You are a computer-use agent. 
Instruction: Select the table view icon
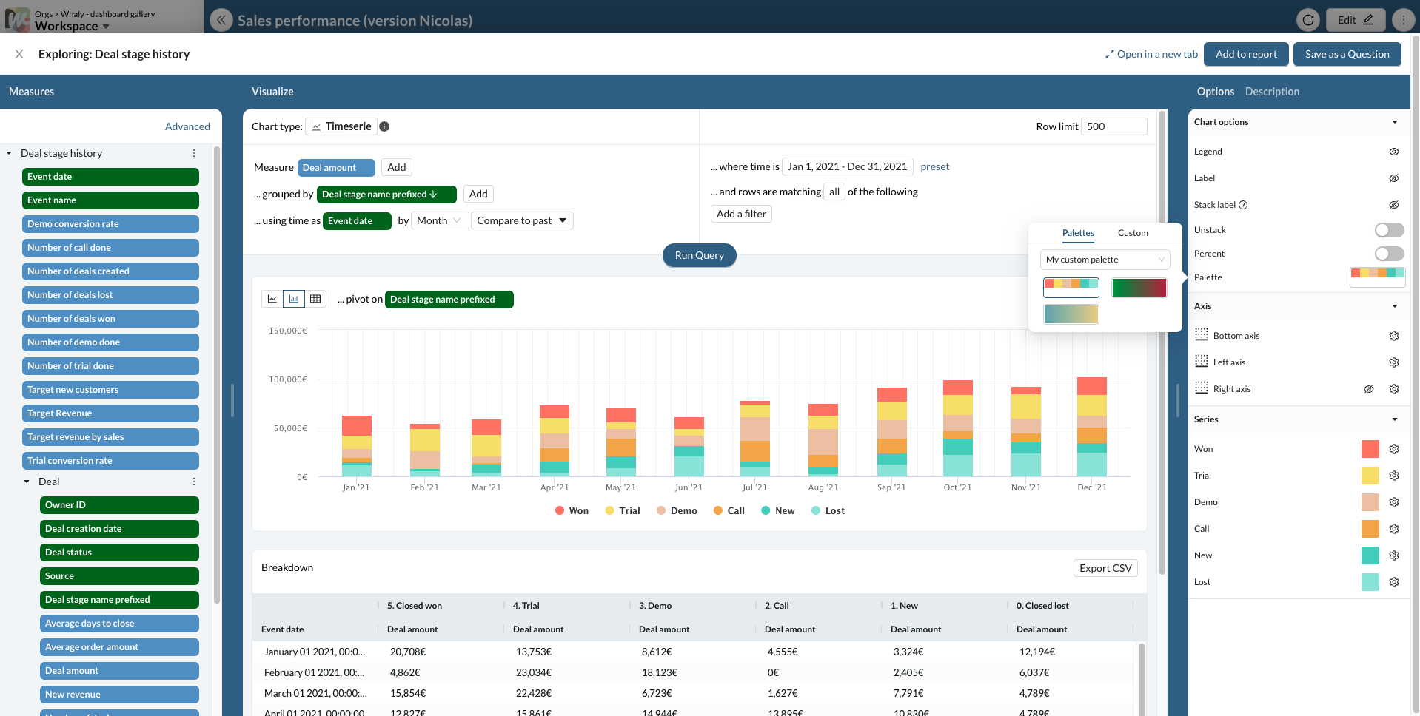tap(315, 299)
